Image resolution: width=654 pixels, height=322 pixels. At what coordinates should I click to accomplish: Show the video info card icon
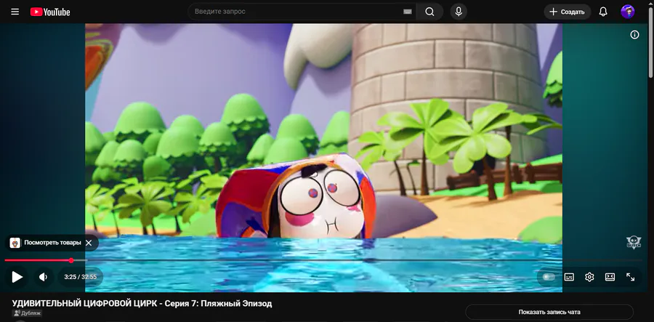tap(634, 35)
